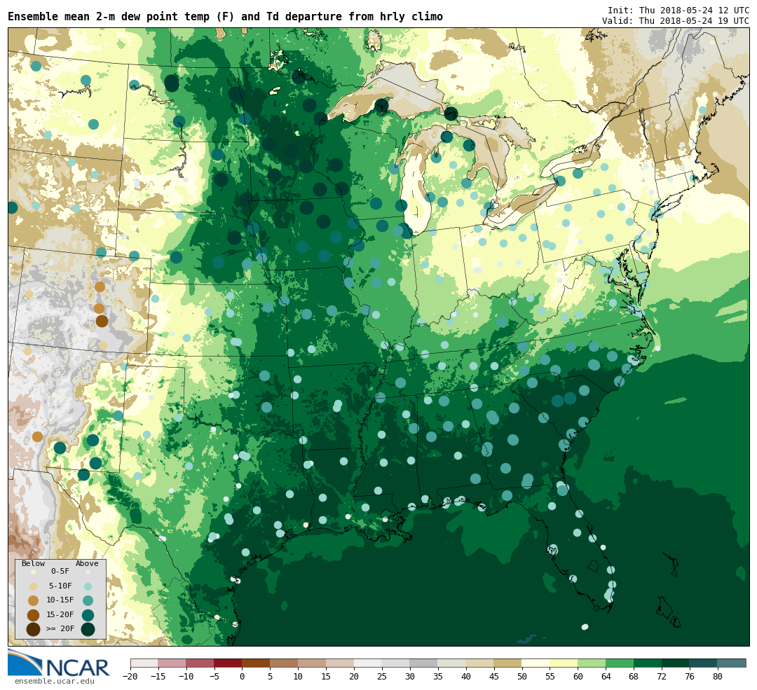This screenshot has height=690, width=757.
Task: Pick the color bar swatch between 20 and 25
Action: 369,663
